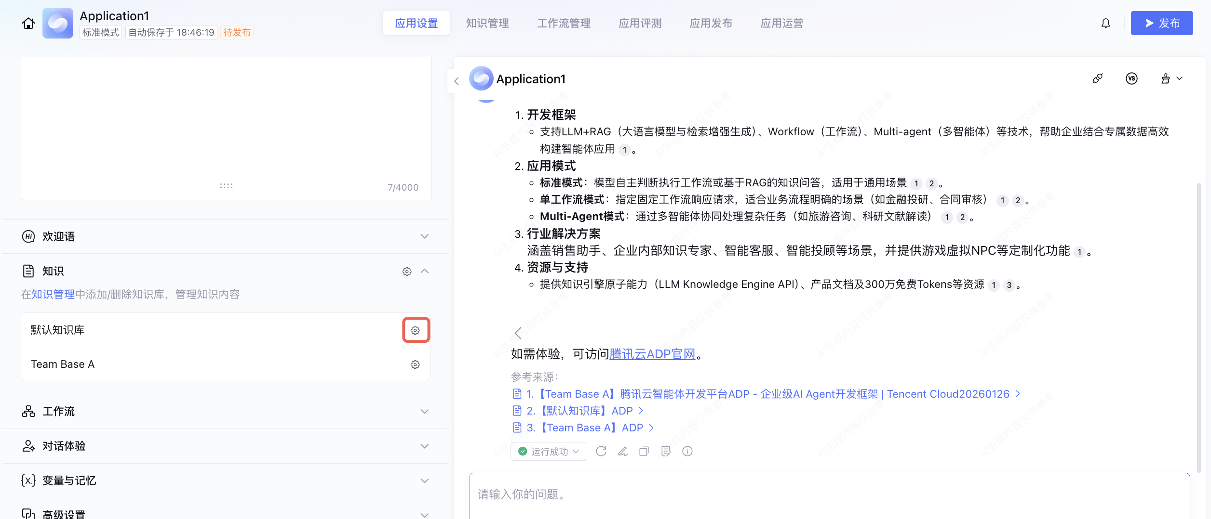Open settings for Team Base A
1211x519 pixels.
coord(415,364)
